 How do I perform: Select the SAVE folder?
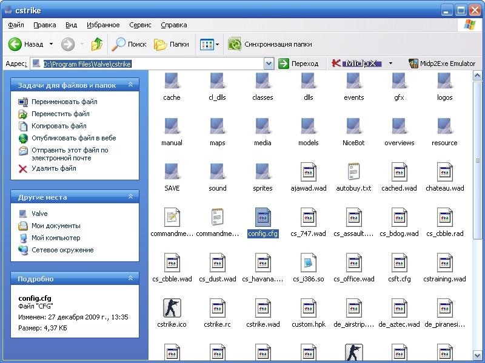point(172,177)
